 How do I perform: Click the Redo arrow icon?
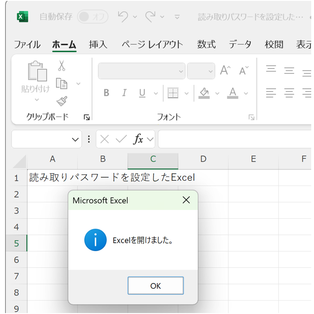(x=151, y=17)
